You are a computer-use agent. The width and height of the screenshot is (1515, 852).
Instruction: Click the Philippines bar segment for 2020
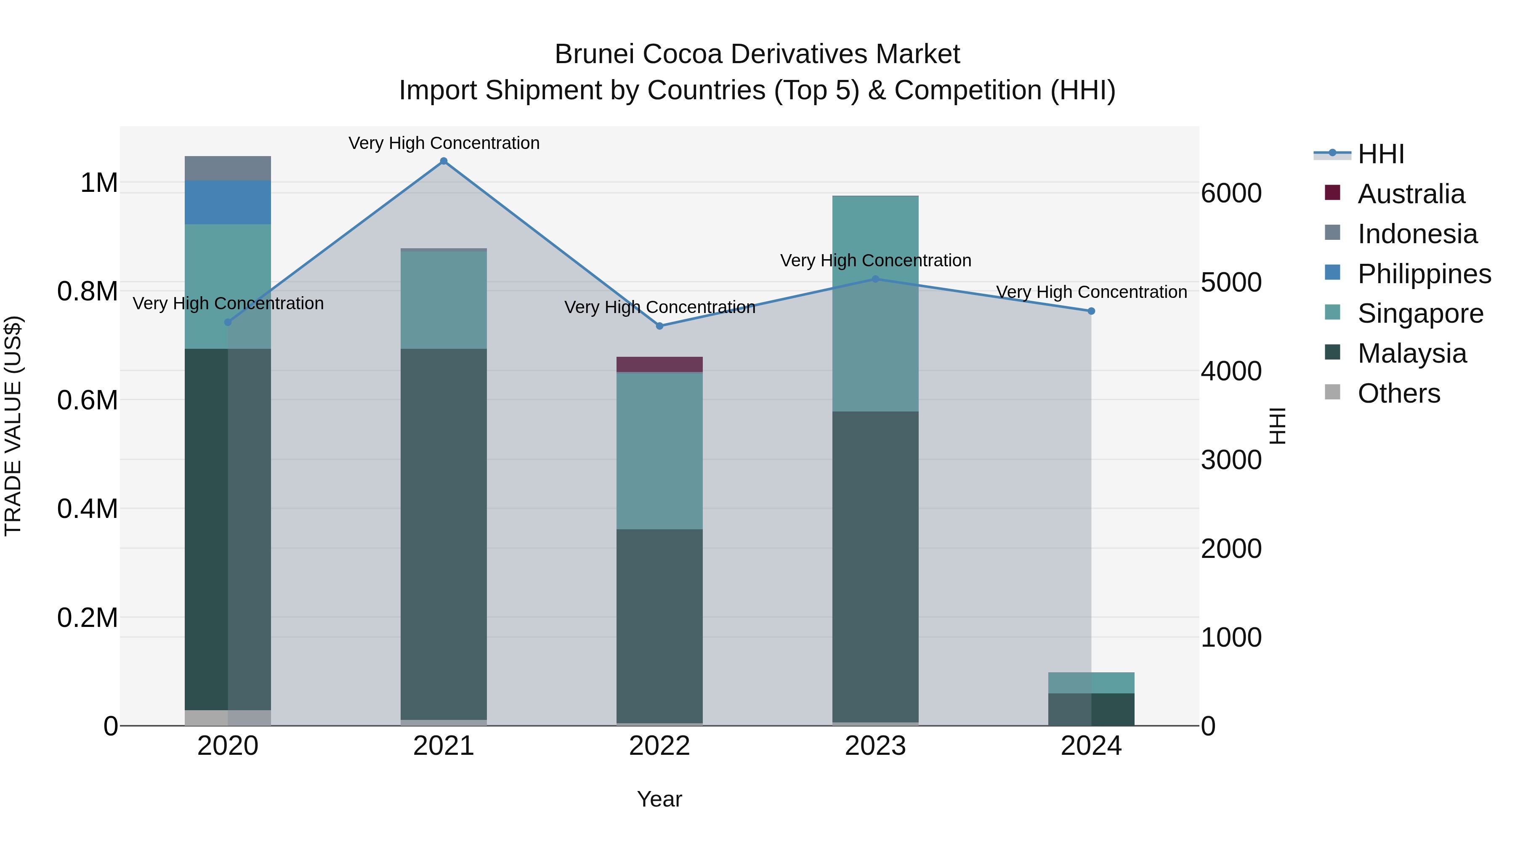228,202
